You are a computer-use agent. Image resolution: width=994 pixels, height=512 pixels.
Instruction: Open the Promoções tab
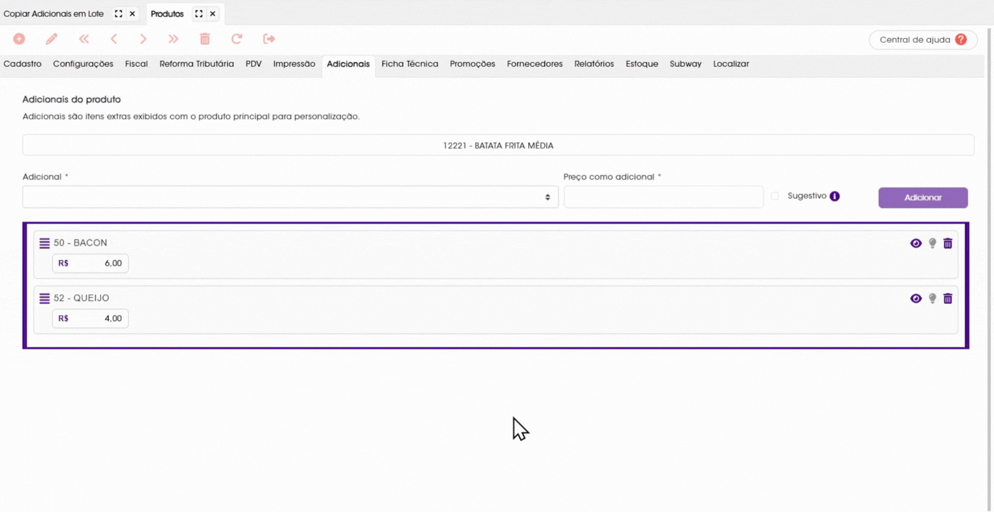pyautogui.click(x=472, y=64)
